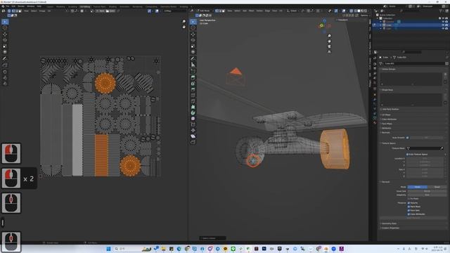Screen dimensions: 450x253
Task: Open the Global transform orientation dropdown
Action: [294, 11]
